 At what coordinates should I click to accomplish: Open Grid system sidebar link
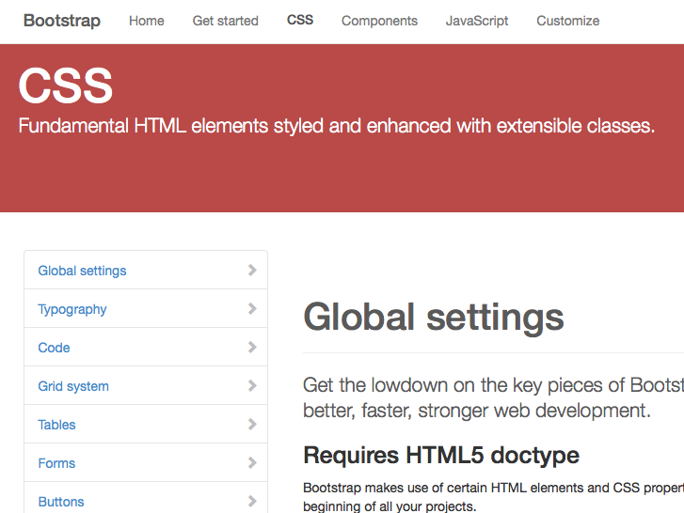[73, 386]
